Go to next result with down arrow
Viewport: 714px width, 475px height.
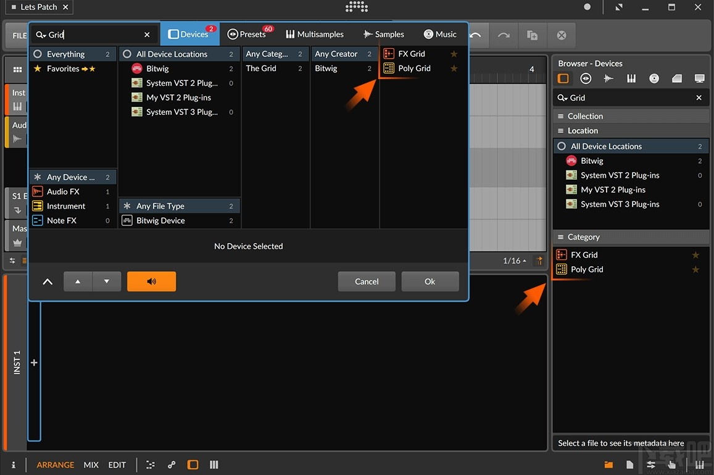tap(107, 282)
